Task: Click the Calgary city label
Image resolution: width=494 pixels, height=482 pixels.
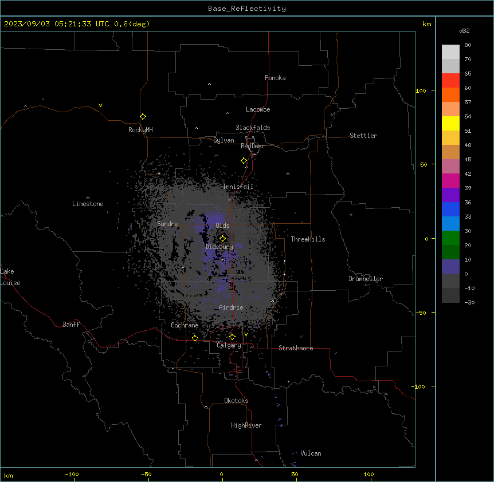Action: (229, 345)
